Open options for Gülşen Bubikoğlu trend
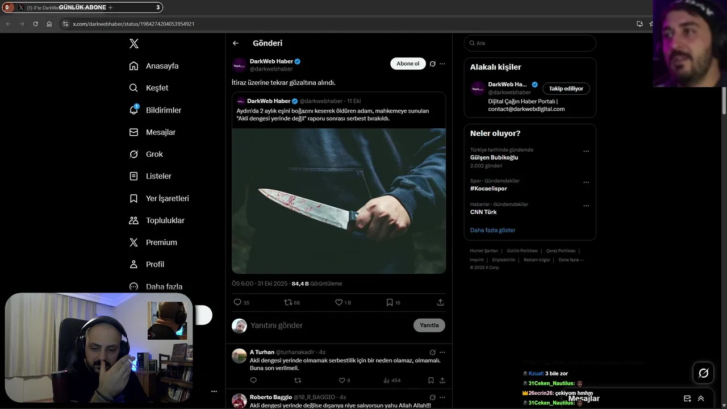The width and height of the screenshot is (727, 409). click(x=586, y=152)
